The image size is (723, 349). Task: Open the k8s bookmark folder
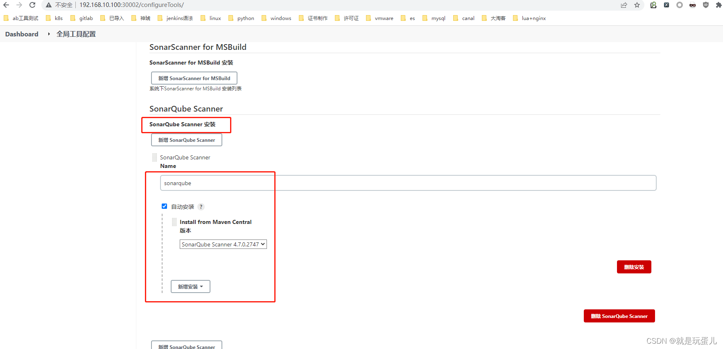tap(54, 18)
